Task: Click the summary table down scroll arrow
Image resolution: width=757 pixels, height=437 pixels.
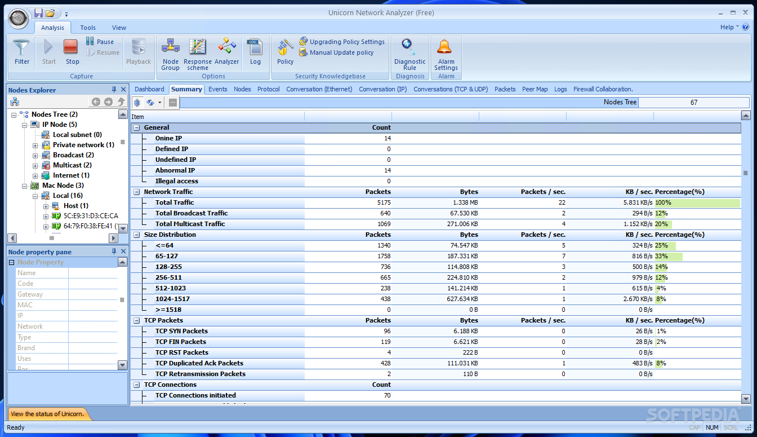Action: [746, 399]
